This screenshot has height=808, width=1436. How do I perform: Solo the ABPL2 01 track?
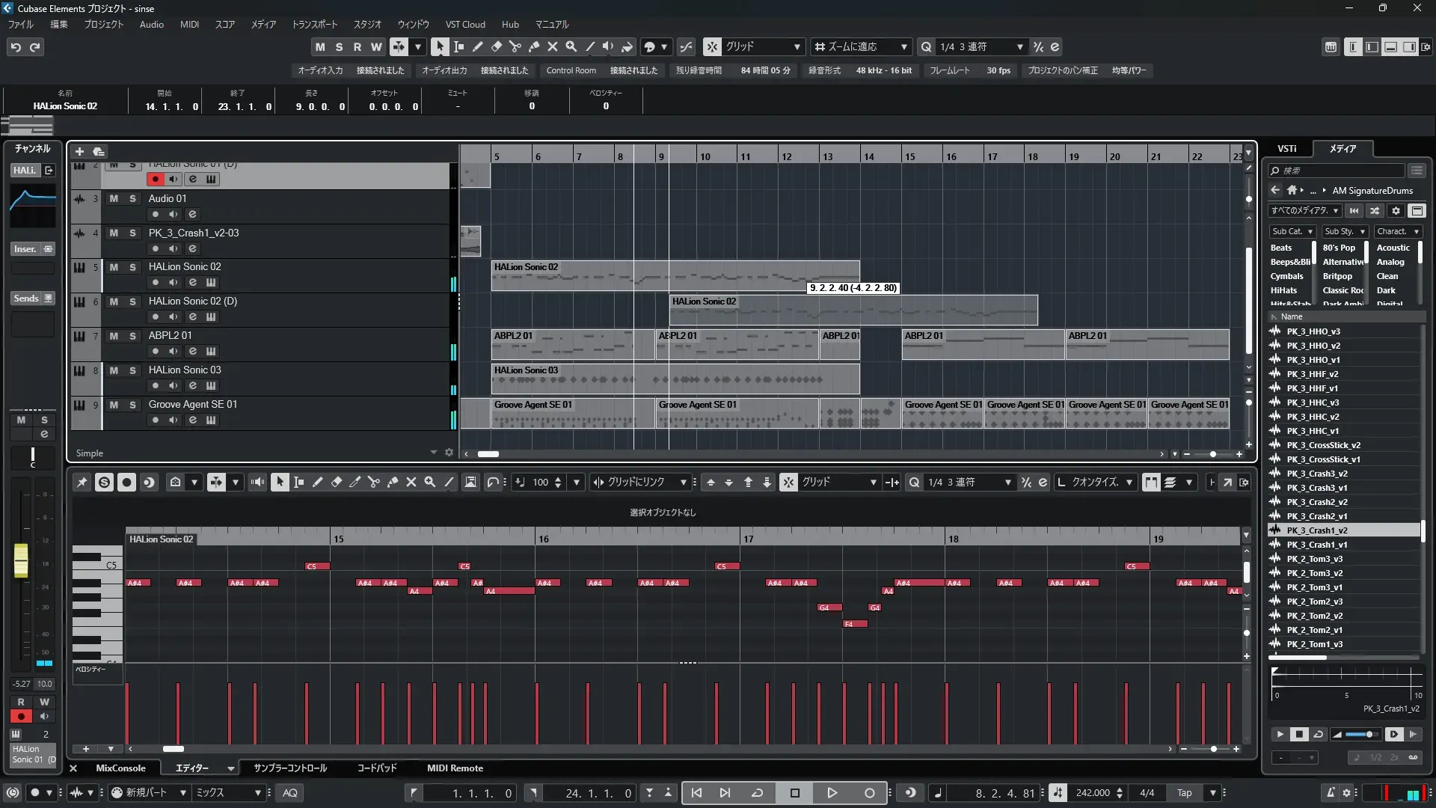pyautogui.click(x=132, y=336)
